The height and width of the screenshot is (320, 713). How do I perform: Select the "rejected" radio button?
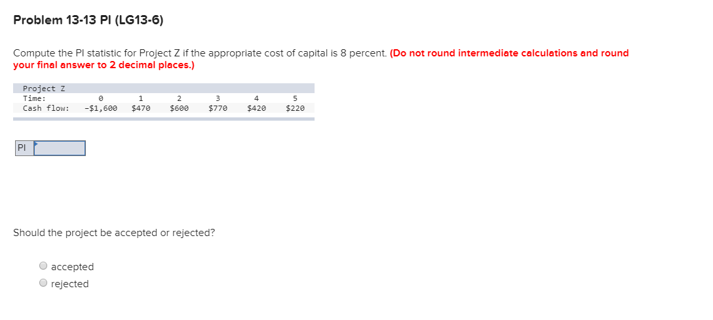[x=44, y=283]
